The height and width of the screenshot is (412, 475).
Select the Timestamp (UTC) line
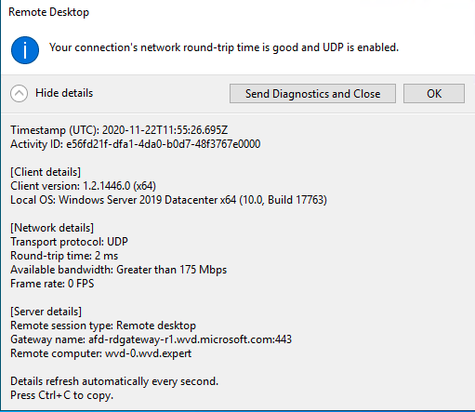(x=119, y=130)
